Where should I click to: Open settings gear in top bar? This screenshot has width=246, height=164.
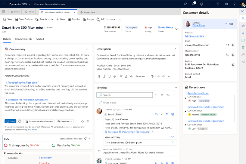coord(226,4)
